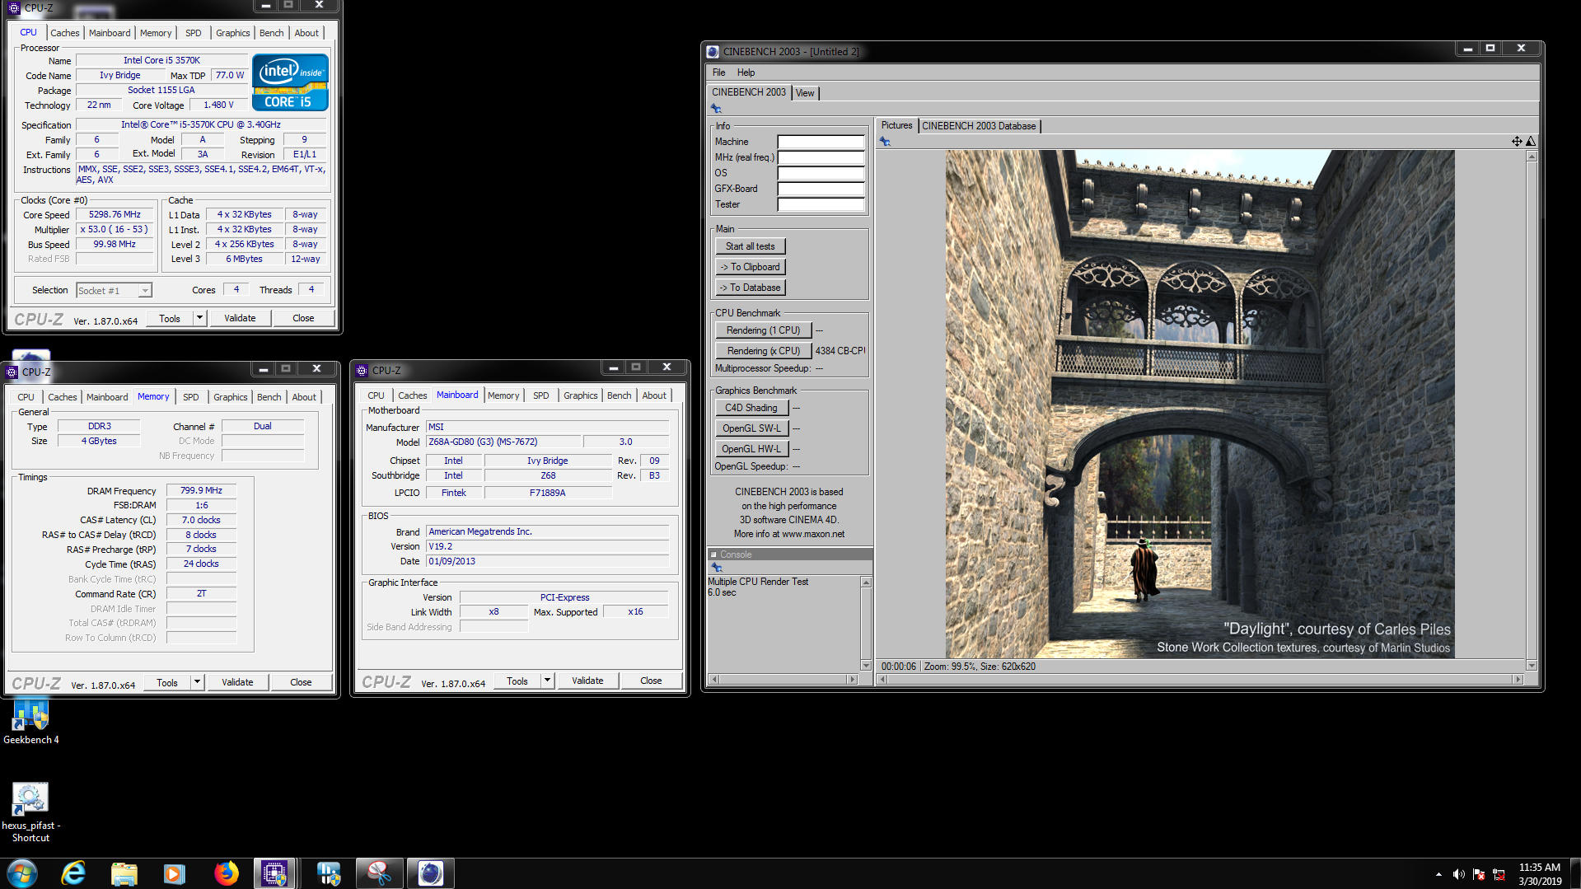This screenshot has width=1581, height=889.
Task: Click the pin icon in the Pictures panel
Action: (885, 142)
